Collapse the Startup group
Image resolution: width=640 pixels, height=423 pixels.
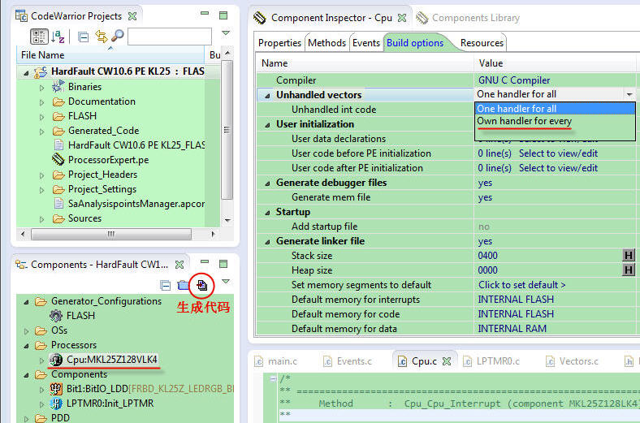click(267, 213)
